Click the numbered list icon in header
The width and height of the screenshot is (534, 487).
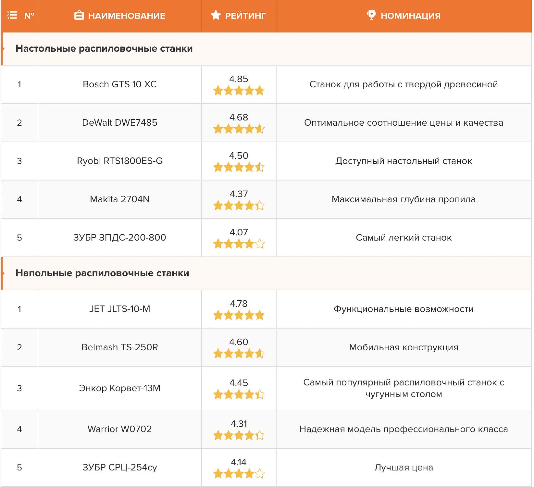pyautogui.click(x=12, y=15)
